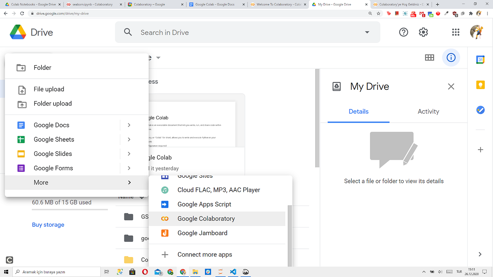Open Visual Studio Code from taskbar

click(x=233, y=272)
